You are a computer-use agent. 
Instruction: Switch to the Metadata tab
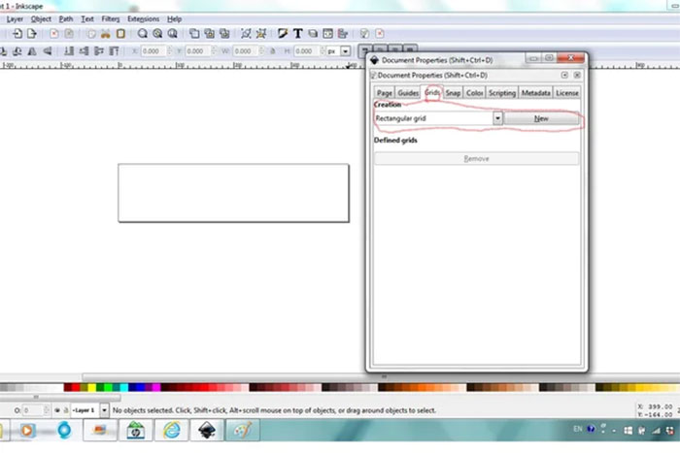535,93
